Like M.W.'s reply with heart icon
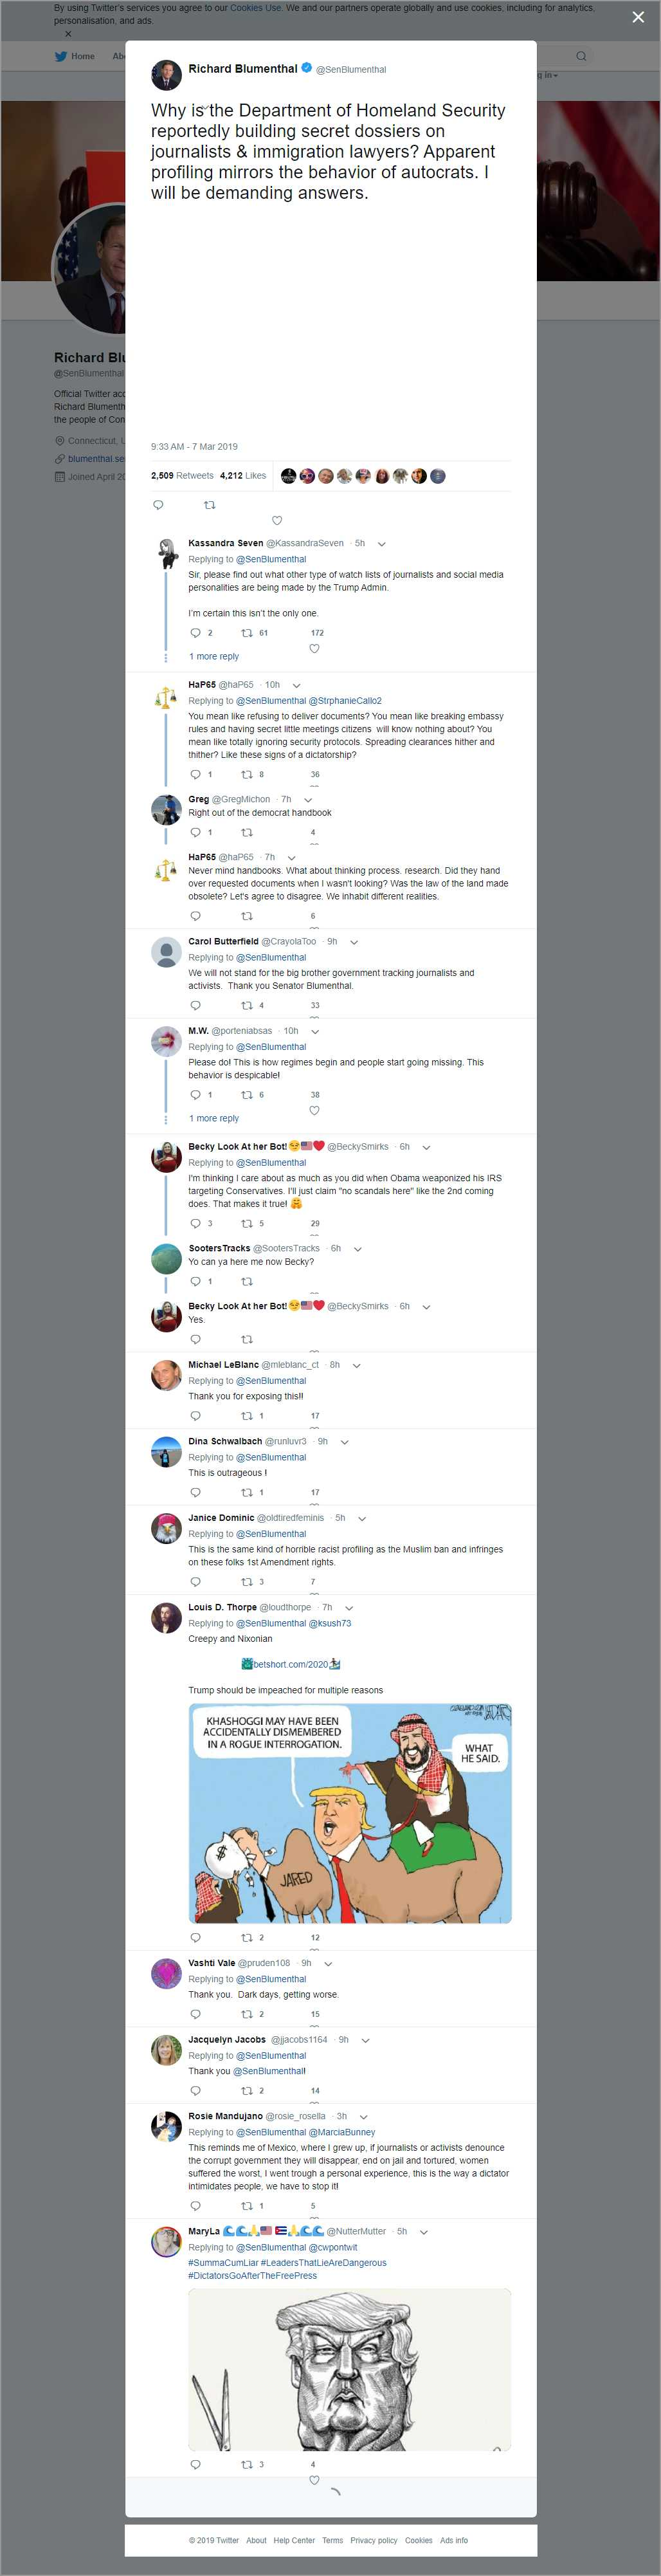Screen dimensions: 661x2576 tap(314, 1111)
